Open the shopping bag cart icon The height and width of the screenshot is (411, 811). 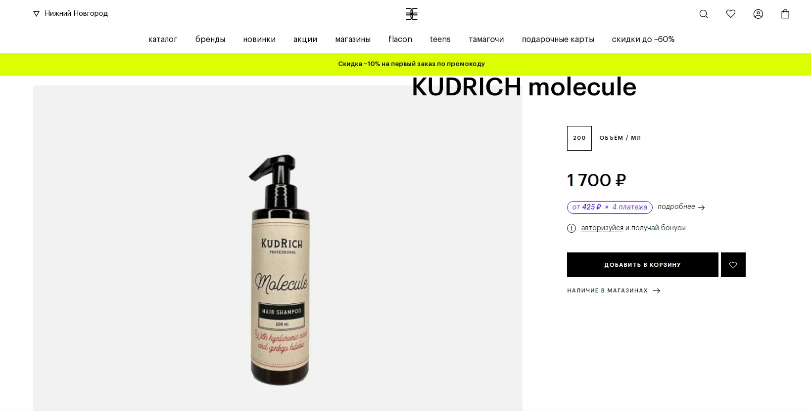point(785,14)
